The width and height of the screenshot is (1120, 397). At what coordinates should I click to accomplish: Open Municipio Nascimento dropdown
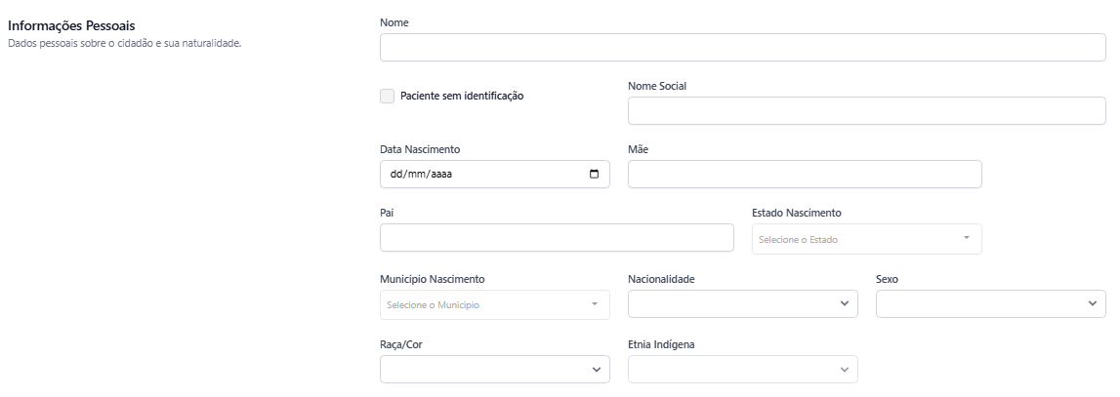[495, 305]
